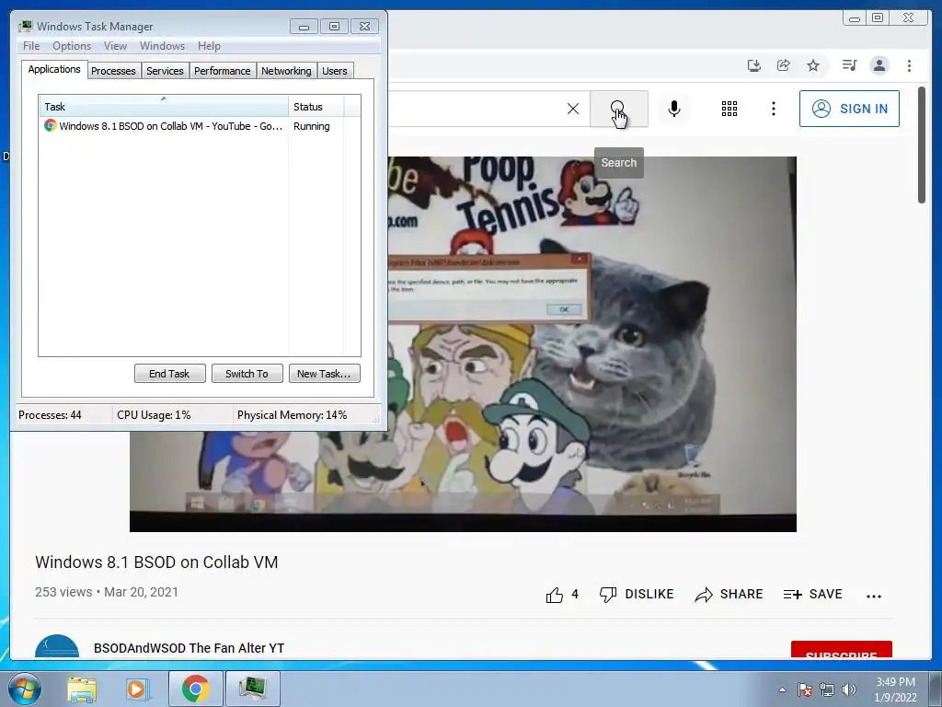
Task: Open Task Manager Options menu
Action: (x=72, y=46)
